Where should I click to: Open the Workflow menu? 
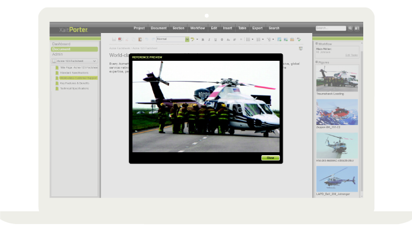pos(197,28)
